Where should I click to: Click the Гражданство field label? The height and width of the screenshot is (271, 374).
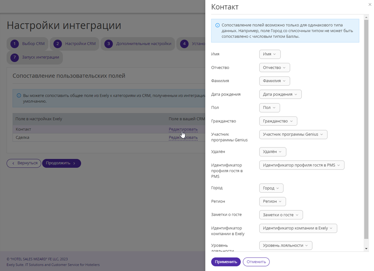[224, 121]
